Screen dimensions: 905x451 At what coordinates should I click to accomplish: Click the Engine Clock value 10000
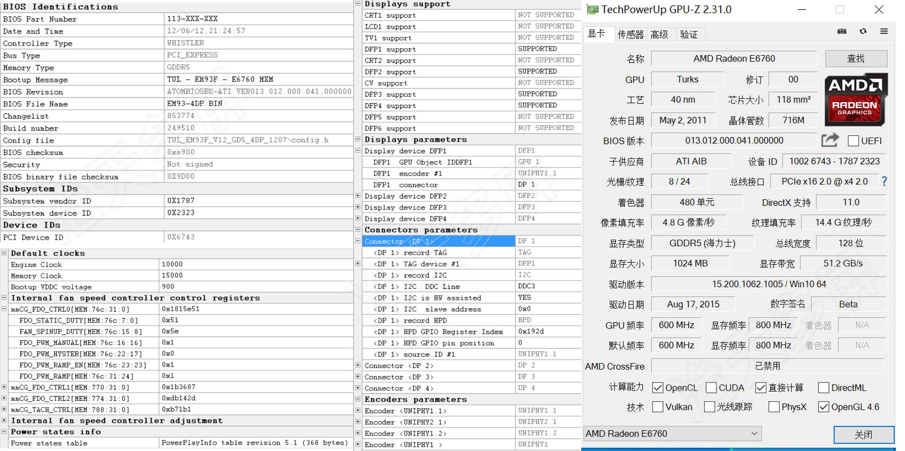pos(172,264)
